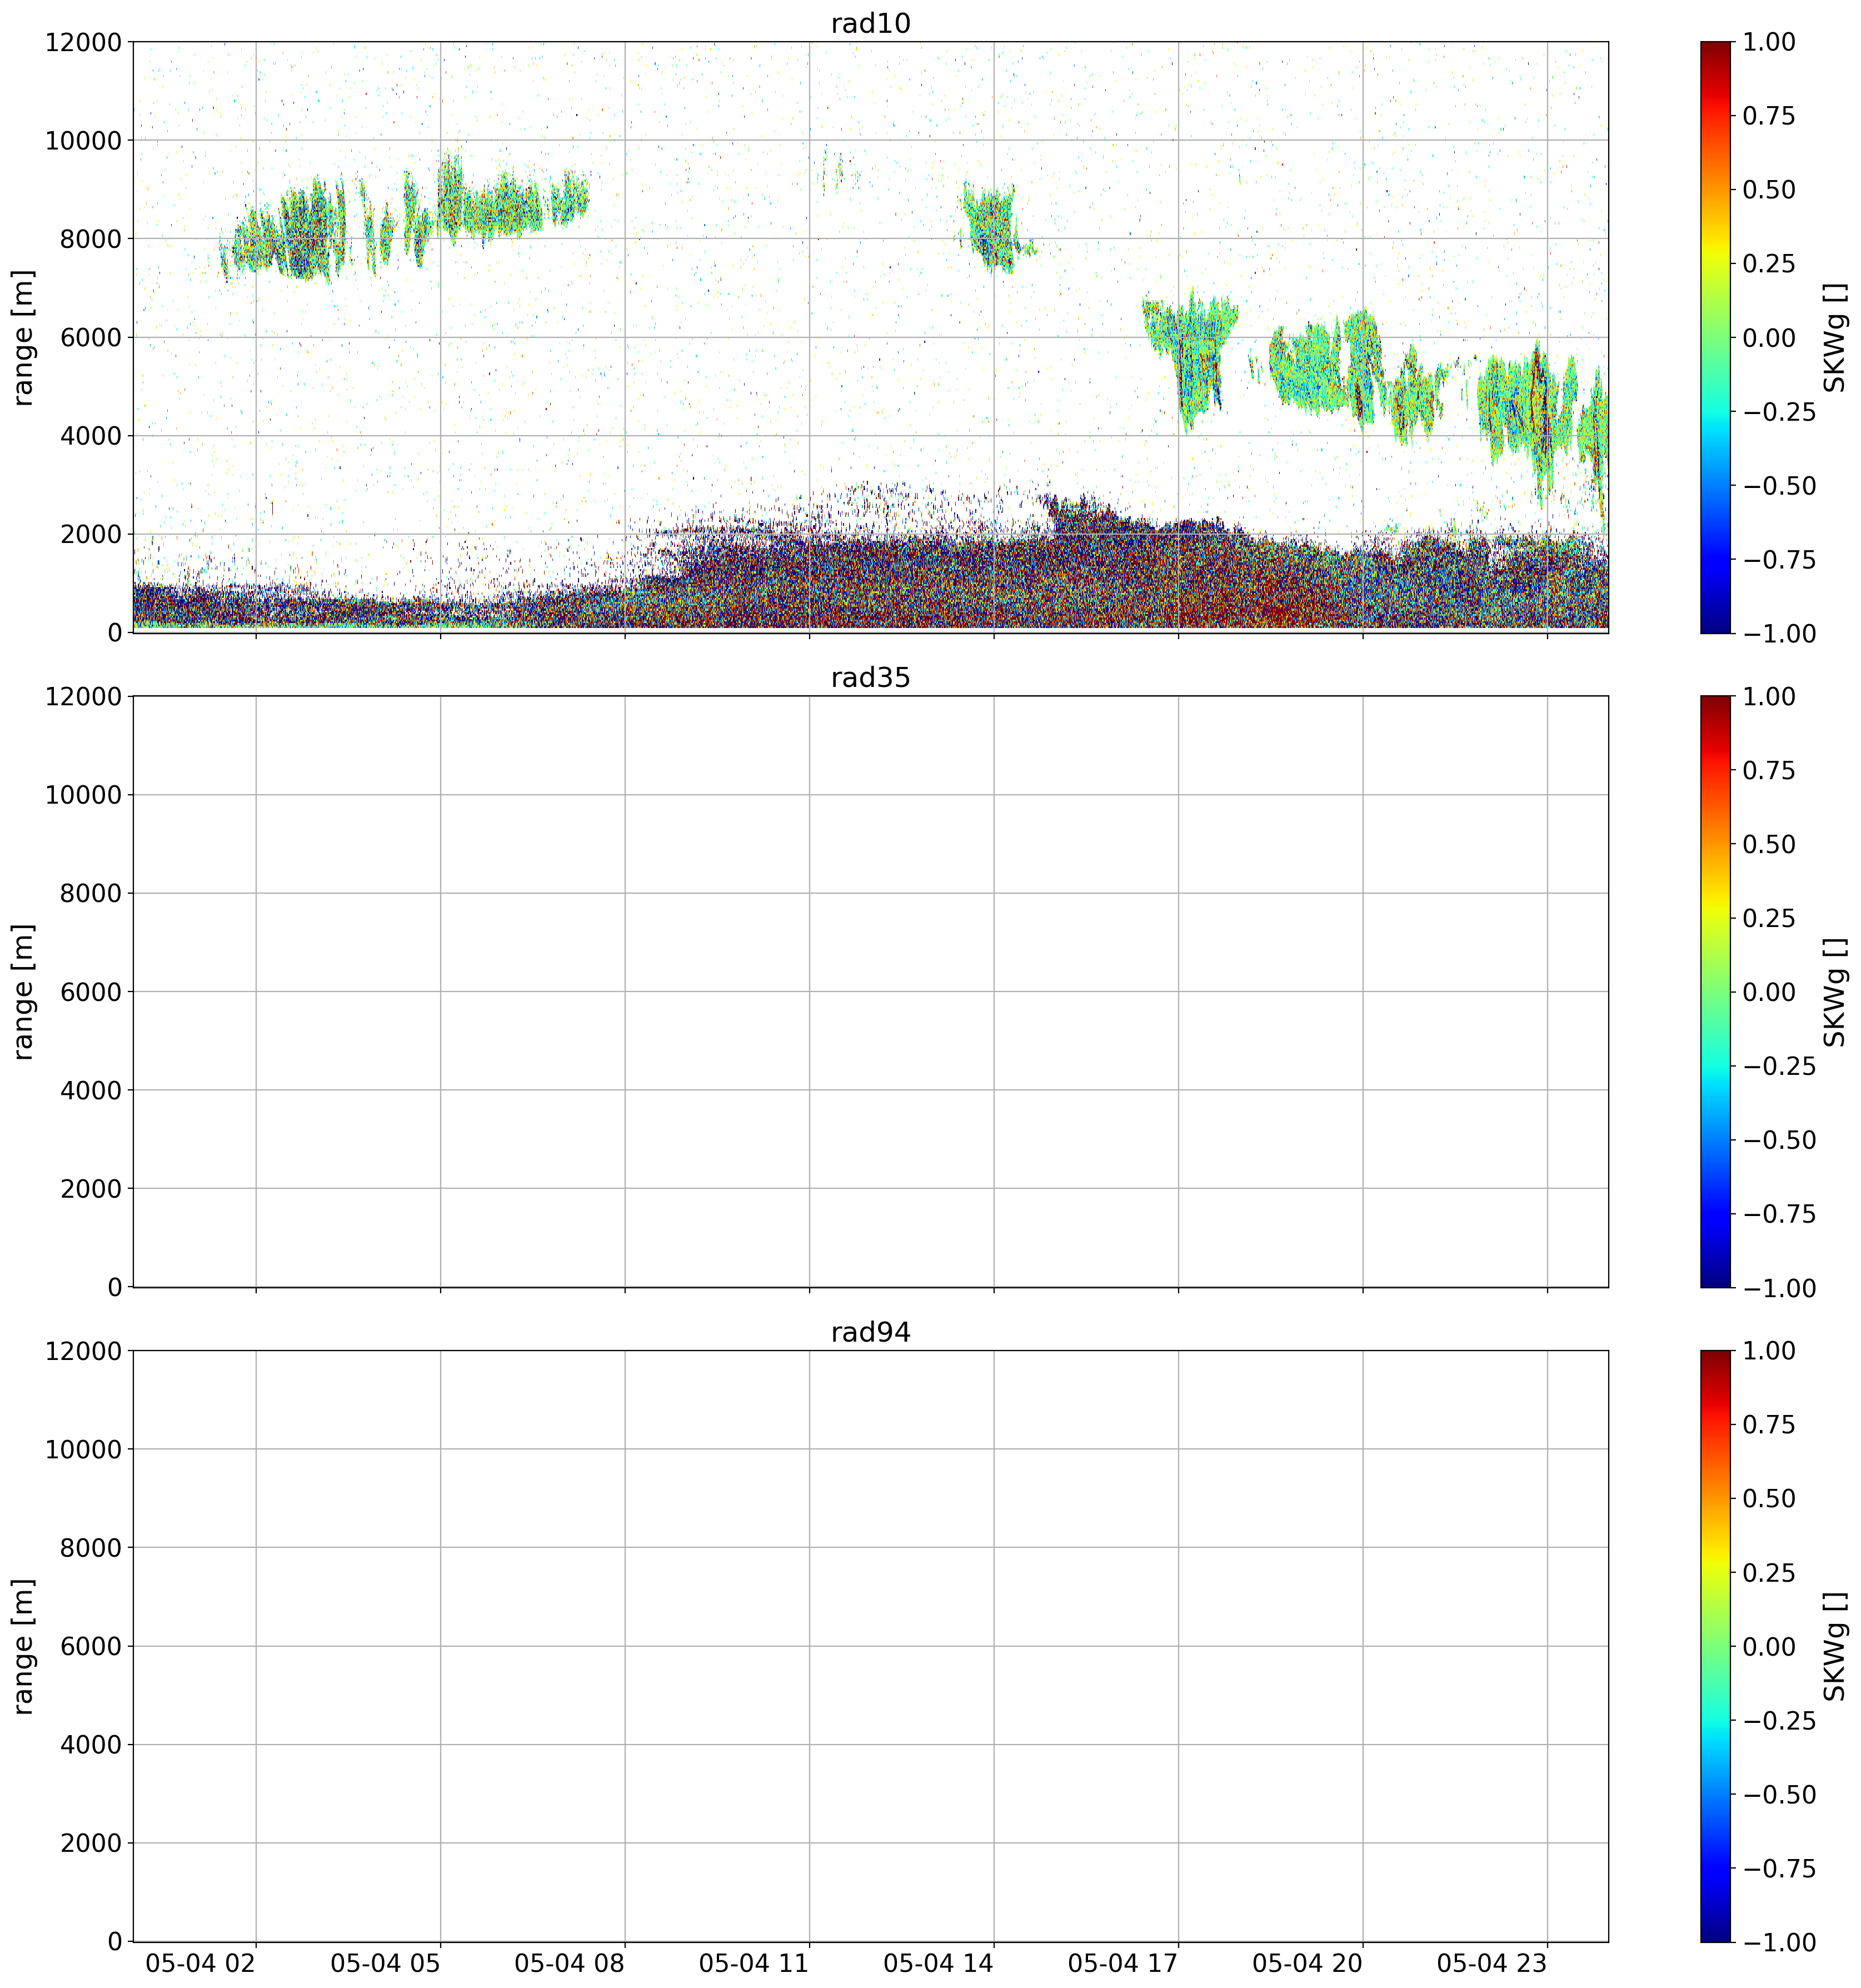Click the "10000" tick on rad35 range axis
The image size is (1861, 1988).
[x=83, y=795]
